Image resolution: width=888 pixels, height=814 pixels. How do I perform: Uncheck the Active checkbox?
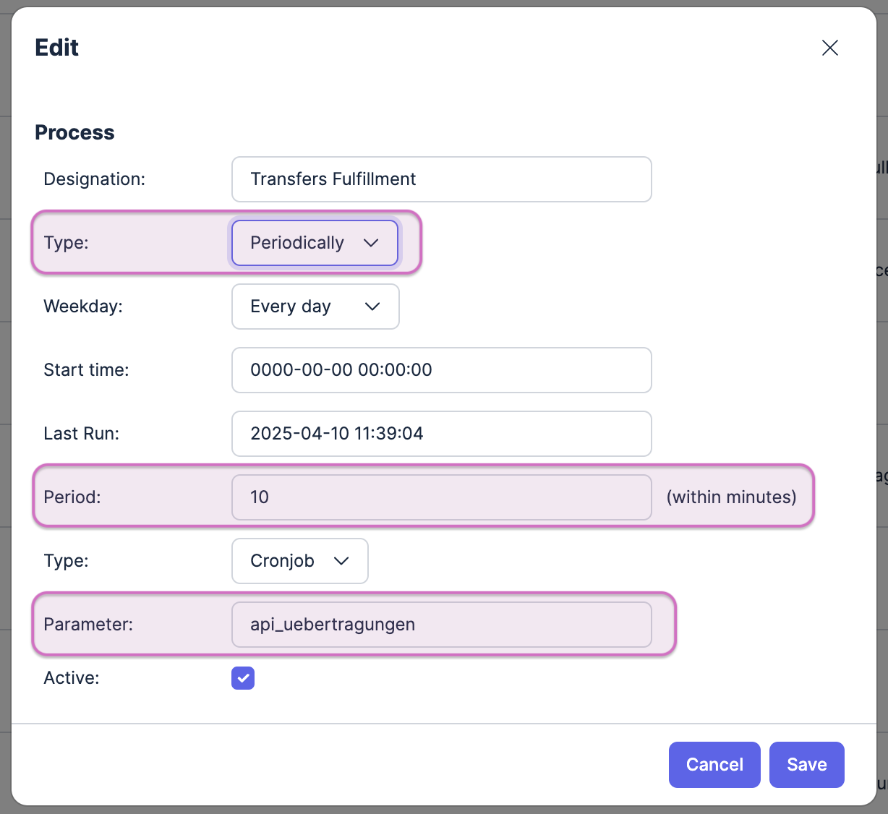pos(243,678)
